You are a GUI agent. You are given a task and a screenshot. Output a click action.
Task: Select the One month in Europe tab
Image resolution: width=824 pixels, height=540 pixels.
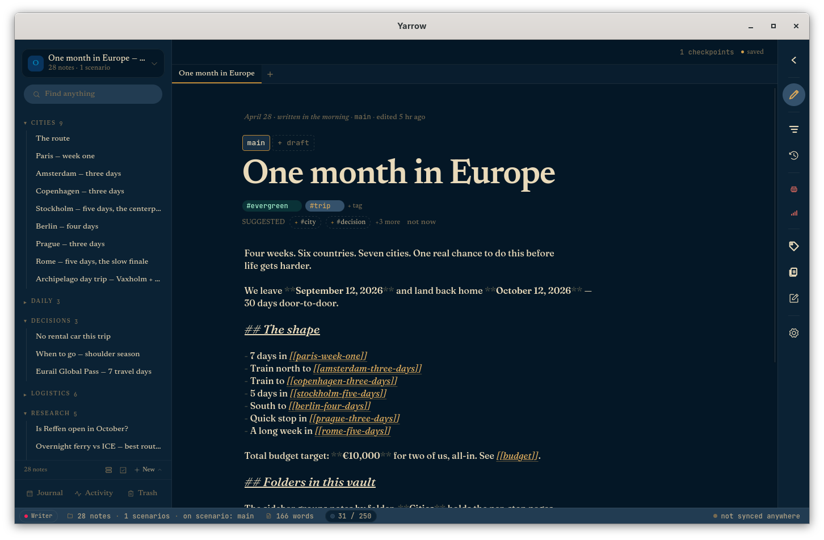pyautogui.click(x=217, y=73)
